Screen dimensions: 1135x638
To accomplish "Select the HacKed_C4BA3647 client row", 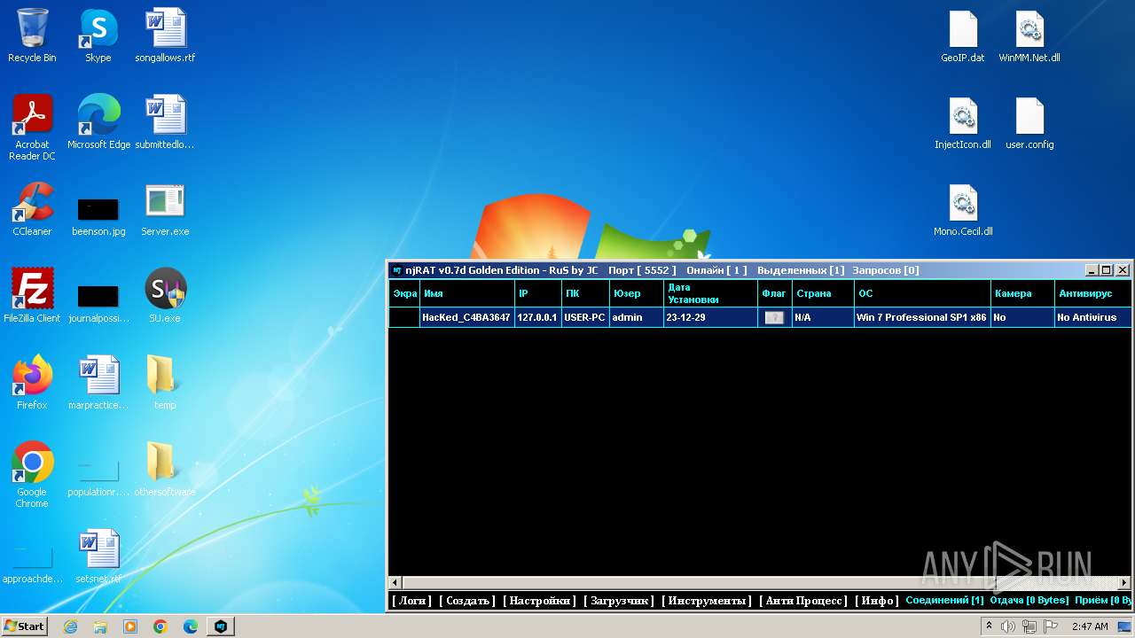I will [760, 317].
